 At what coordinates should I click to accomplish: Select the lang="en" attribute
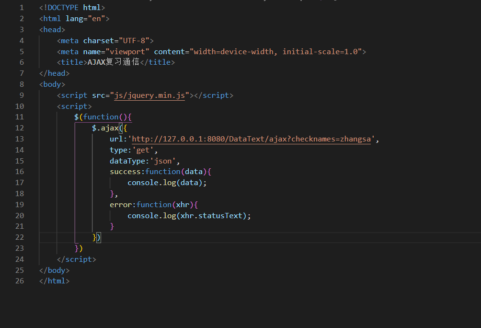[x=80, y=18]
